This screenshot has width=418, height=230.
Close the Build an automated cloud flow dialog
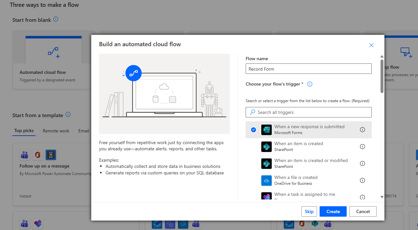[371, 45]
